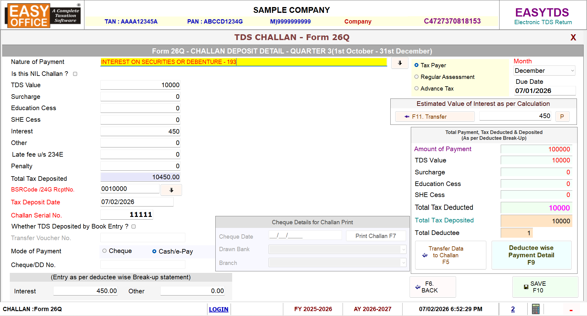Image resolution: width=587 pixels, height=316 pixels.
Task: Open the Nature of Payment list arrow
Action: [x=399, y=63]
